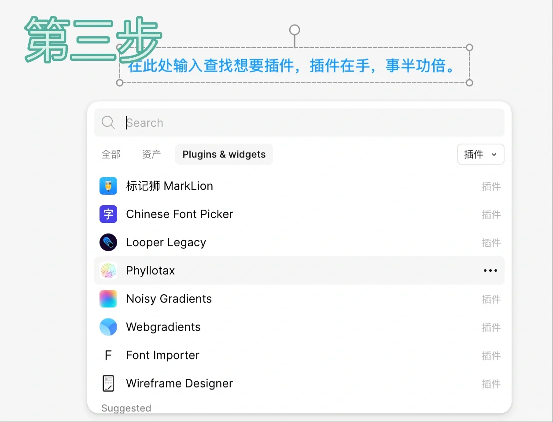Image resolution: width=553 pixels, height=422 pixels.
Task: Click the rotation handle above the text box
Action: pos(295,30)
